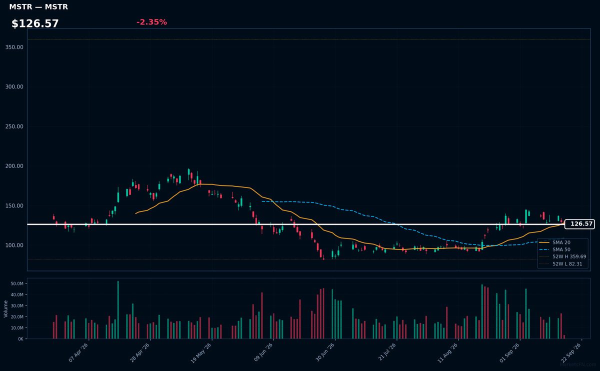The image size is (600, 371).
Task: Click the 300.00 price axis label
Action: (15, 86)
